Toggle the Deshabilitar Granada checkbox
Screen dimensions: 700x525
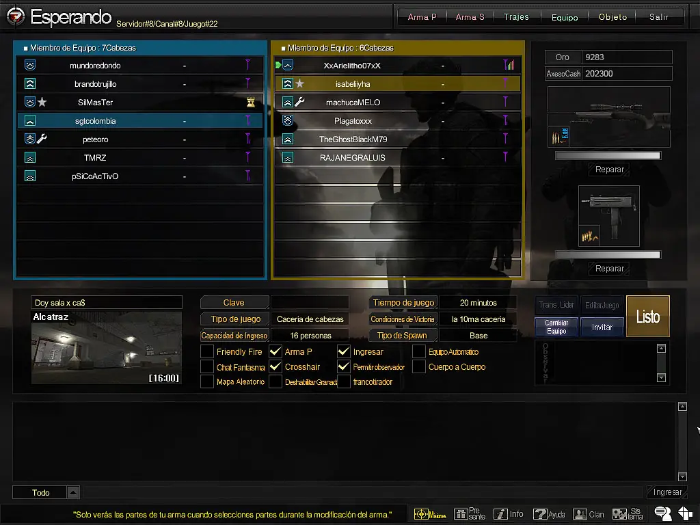[x=275, y=381]
